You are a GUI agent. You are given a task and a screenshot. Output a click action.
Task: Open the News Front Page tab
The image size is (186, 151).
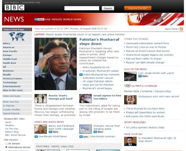(x=17, y=30)
